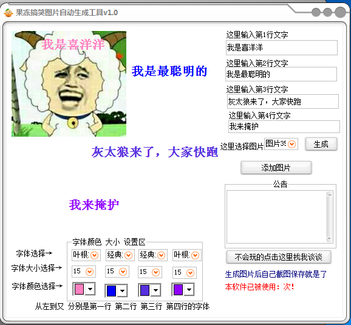The width and height of the screenshot is (351, 325).
Task: Click the sheep meme preview image
Action: pos(69,84)
